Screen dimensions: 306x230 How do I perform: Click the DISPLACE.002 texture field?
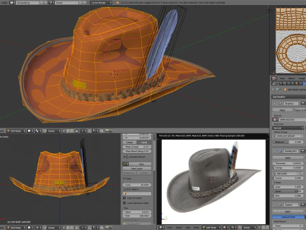click(292, 119)
